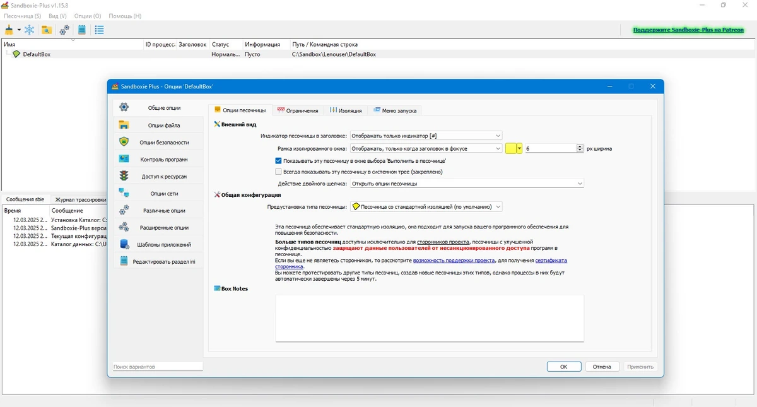Open the Редактировать раздел ini section
Viewport: 757px width, 407px height.
[x=159, y=261]
